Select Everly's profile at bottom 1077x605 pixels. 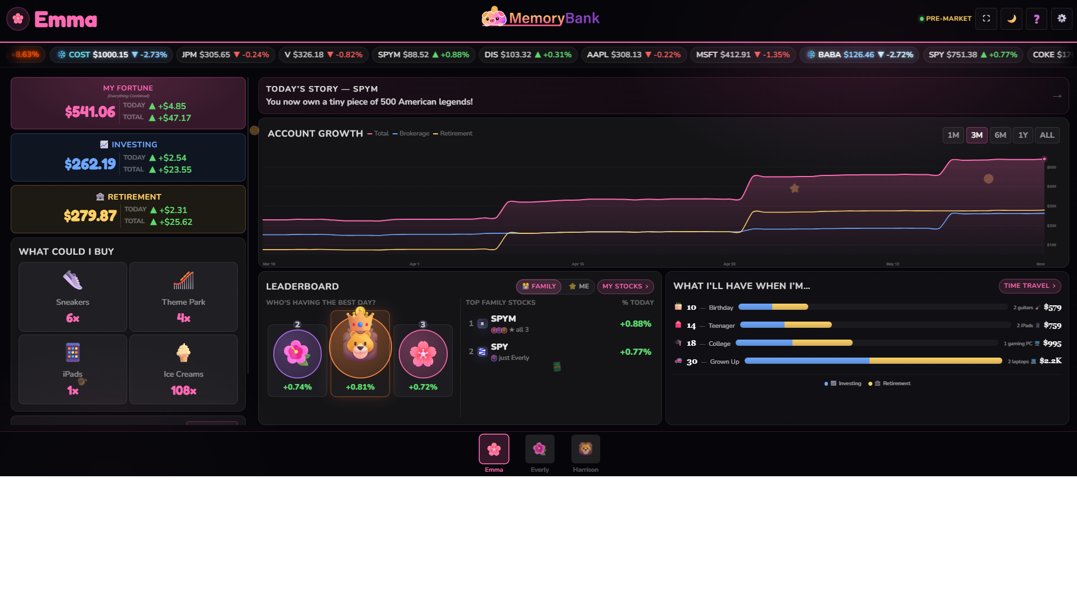[x=540, y=453]
